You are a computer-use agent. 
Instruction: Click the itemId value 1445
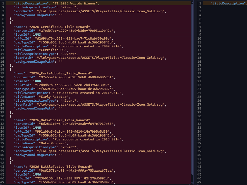tap(37, 128)
